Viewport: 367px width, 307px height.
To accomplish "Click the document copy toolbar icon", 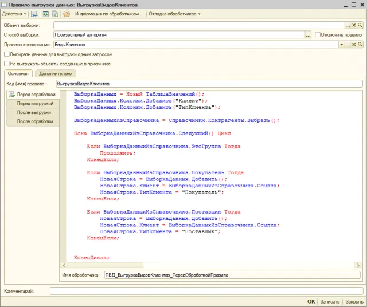I will click(55, 14).
